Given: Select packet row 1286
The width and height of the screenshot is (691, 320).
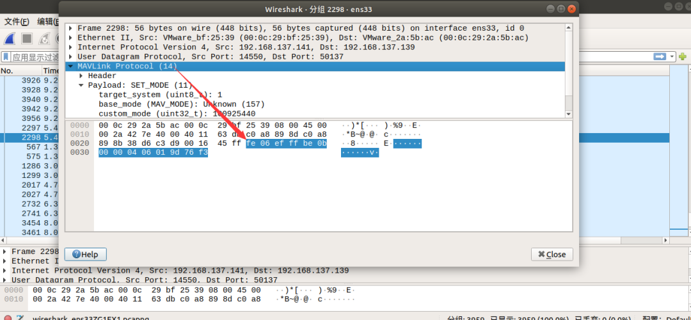Looking at the screenshot, I should pos(29,166).
